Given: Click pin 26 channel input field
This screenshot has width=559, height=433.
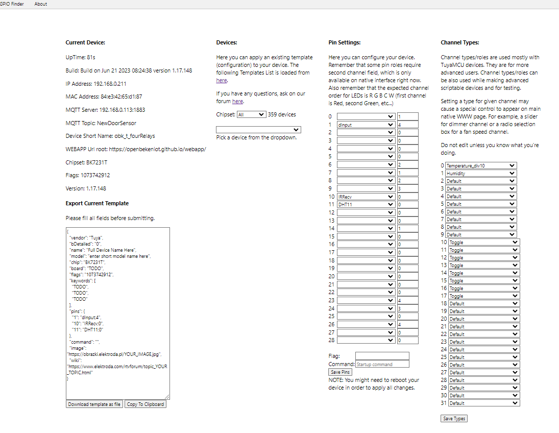Looking at the screenshot, I should point(407,324).
